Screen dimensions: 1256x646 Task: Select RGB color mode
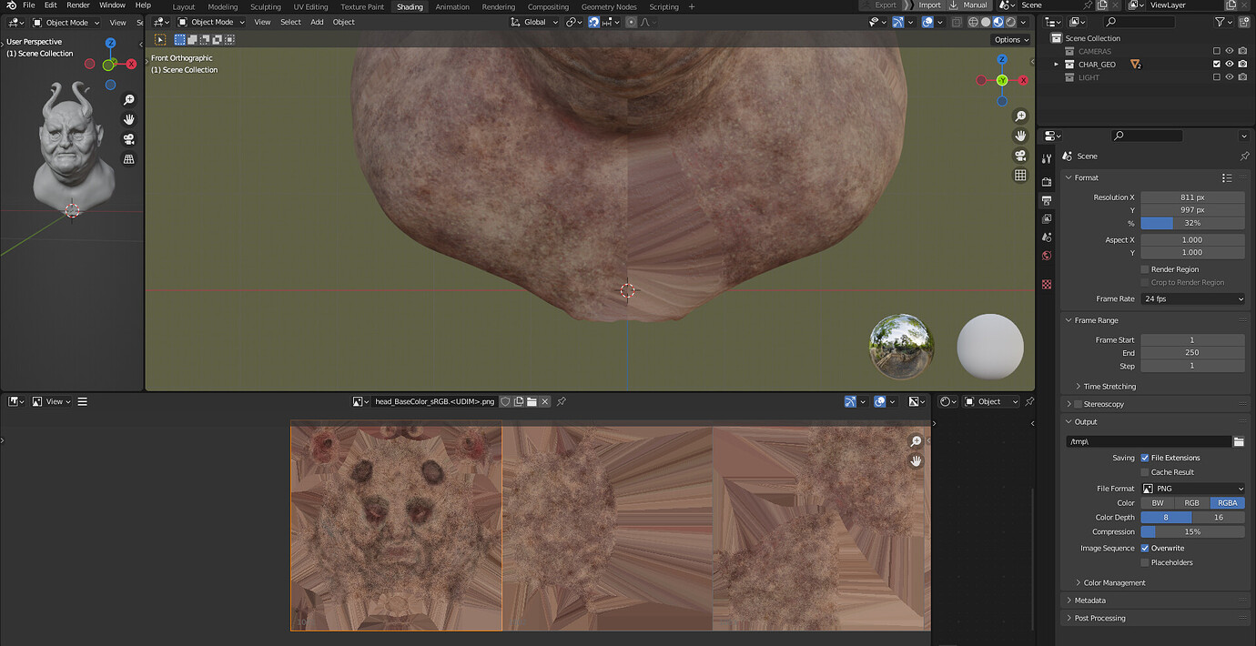tap(1191, 502)
